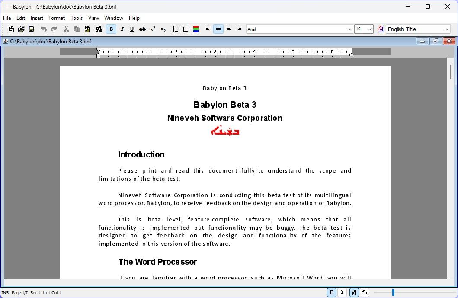Minimize the main Babylon window
The width and height of the screenshot is (458, 298).
tap(408, 6)
